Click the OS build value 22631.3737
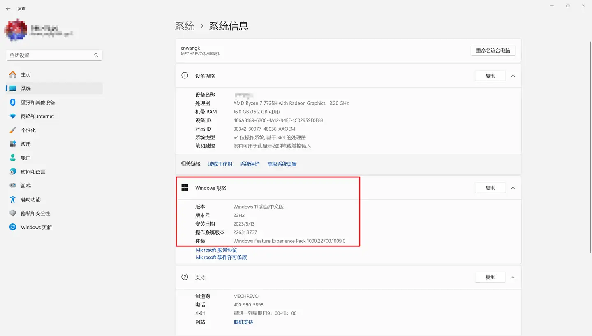Viewport: 592px width, 336px height. 245,232
